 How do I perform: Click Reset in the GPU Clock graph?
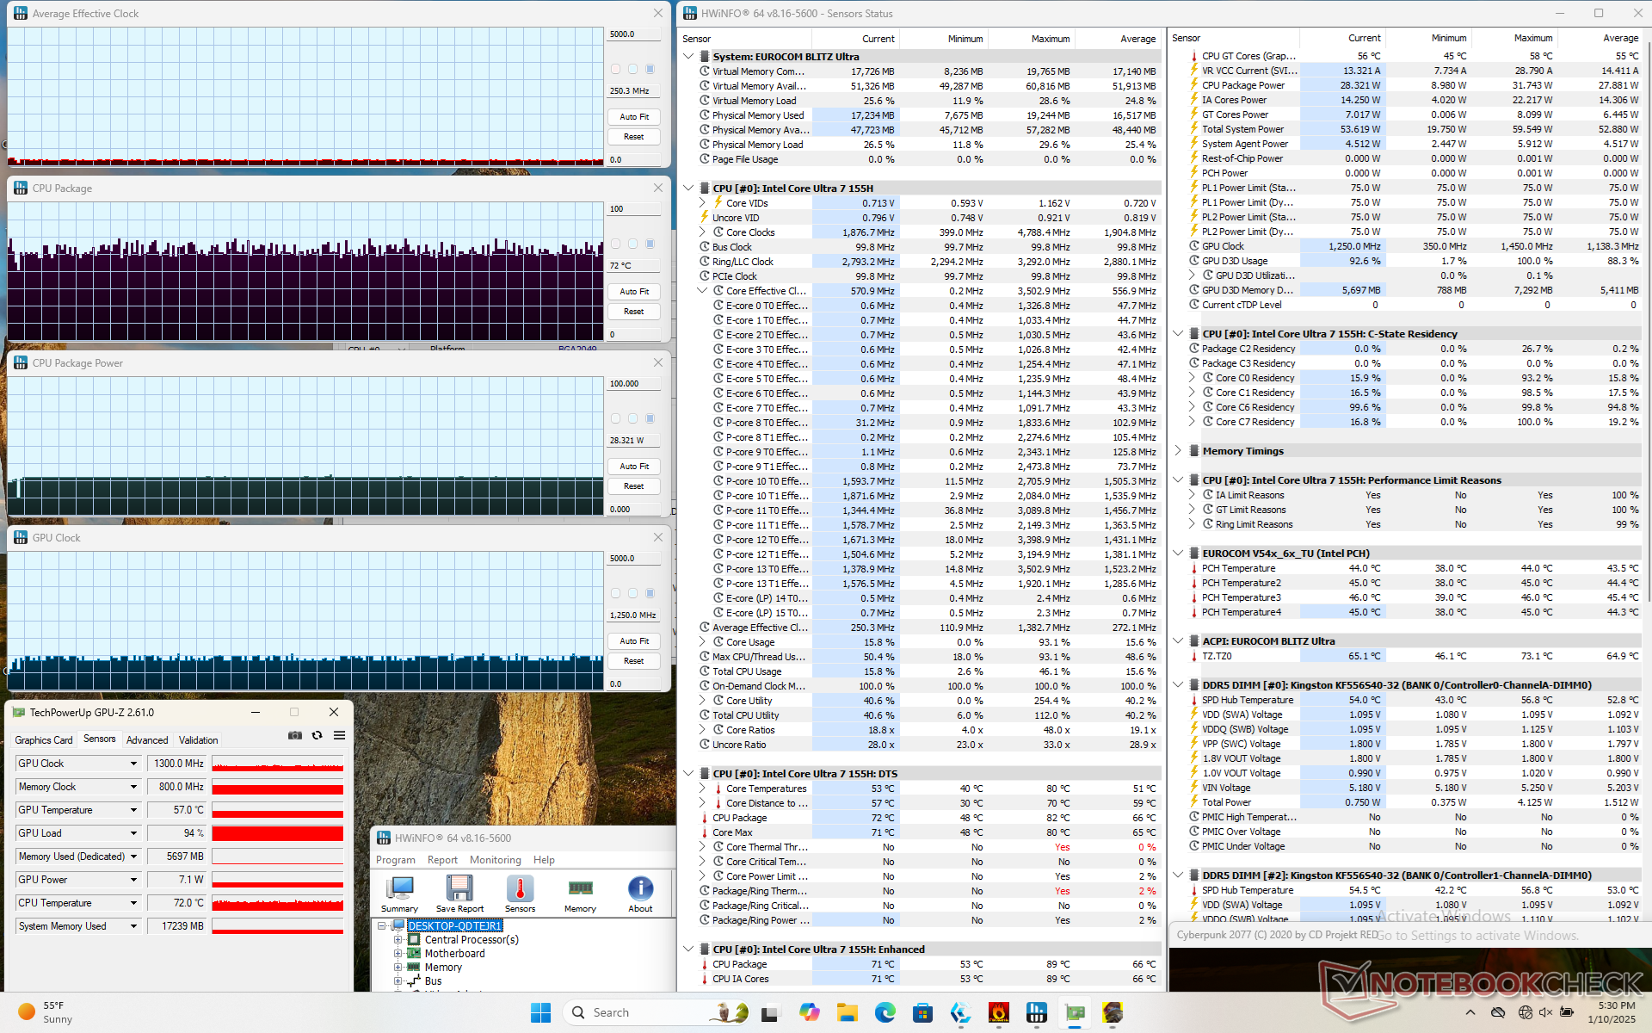coord(634,661)
